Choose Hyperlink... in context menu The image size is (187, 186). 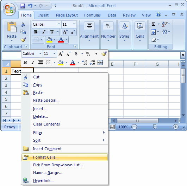point(65,180)
